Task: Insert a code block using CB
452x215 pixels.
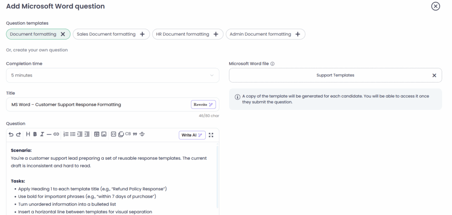Action: (128, 134)
